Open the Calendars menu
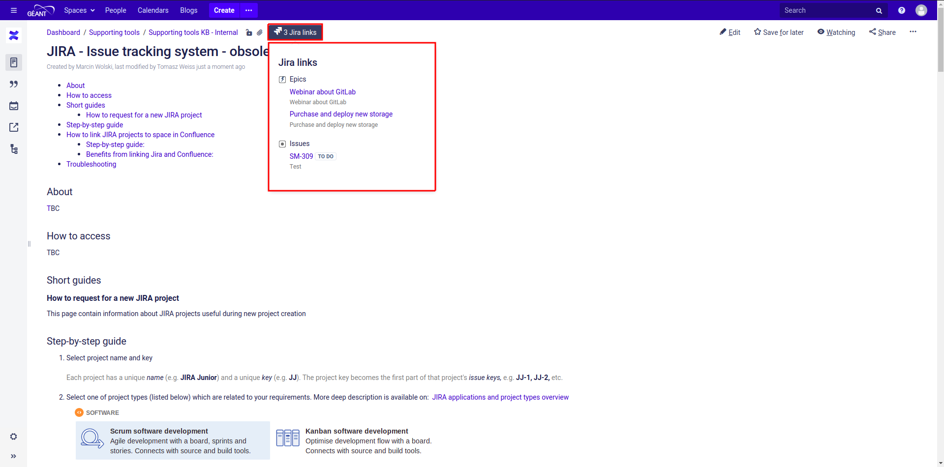 point(153,10)
